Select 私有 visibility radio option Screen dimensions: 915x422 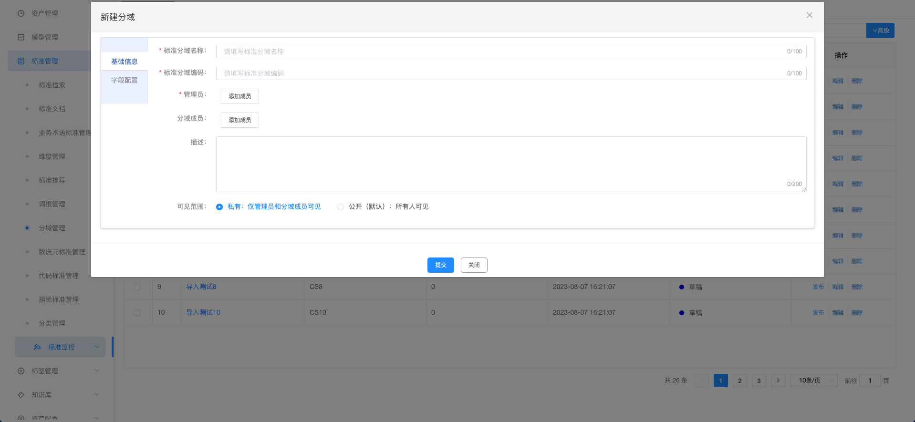(219, 207)
